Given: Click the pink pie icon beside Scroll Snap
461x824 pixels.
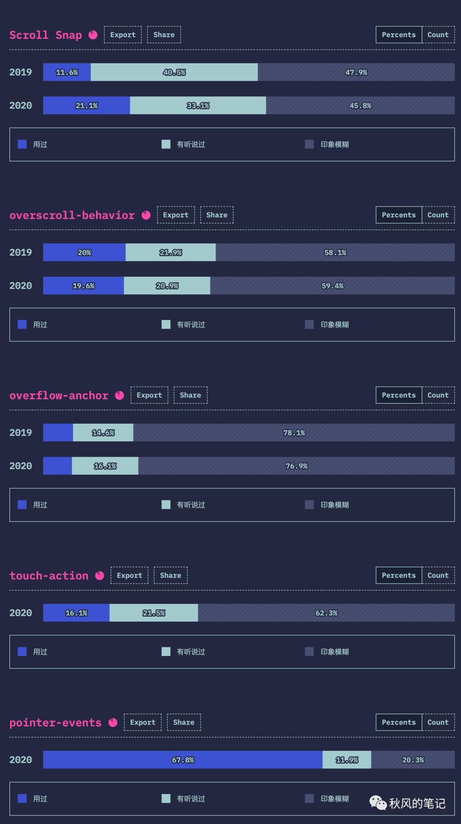Looking at the screenshot, I should [93, 35].
